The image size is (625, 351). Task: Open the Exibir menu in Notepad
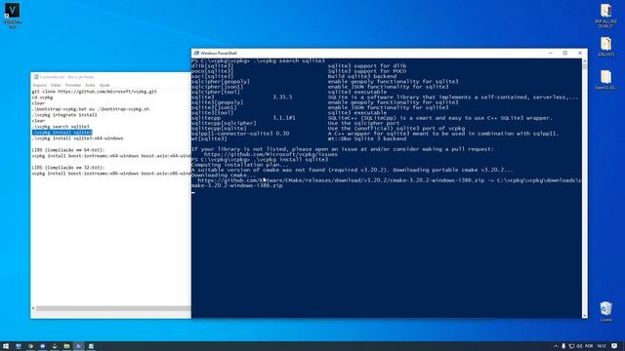coord(90,85)
